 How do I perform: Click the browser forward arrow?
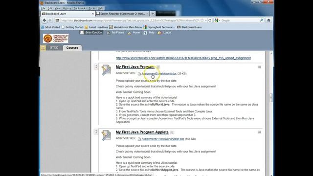point(50,21)
